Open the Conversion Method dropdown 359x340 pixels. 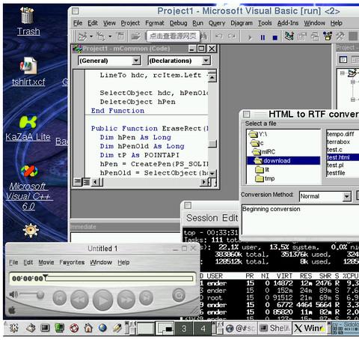[x=346, y=196]
